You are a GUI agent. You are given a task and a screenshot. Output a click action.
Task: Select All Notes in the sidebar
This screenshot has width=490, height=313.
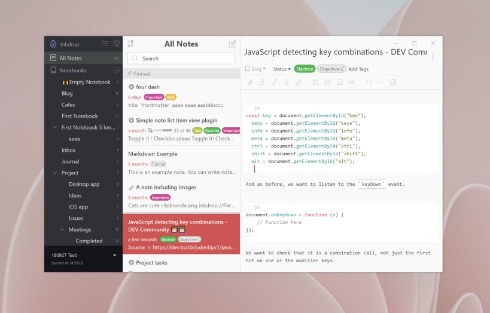83,58
